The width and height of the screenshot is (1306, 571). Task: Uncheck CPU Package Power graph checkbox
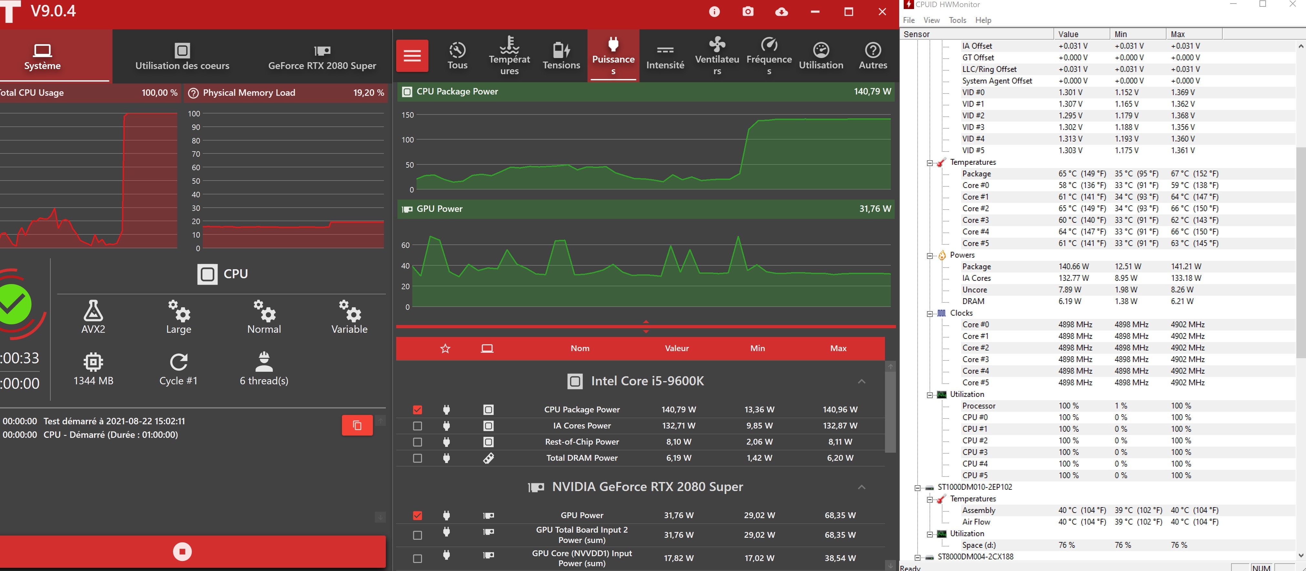pos(417,409)
